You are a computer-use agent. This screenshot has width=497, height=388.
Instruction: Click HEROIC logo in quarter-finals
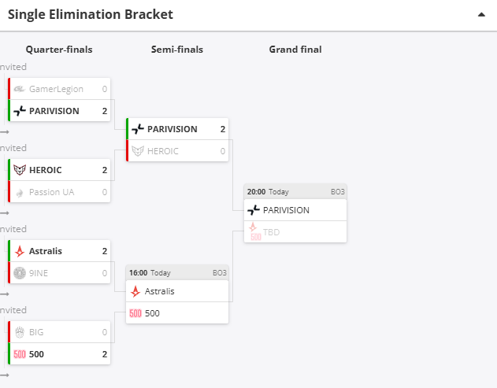point(20,170)
